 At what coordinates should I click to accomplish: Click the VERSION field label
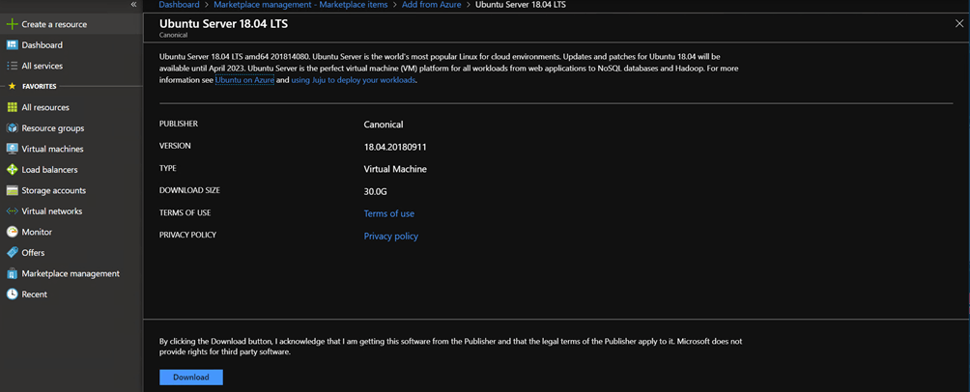[x=175, y=146]
